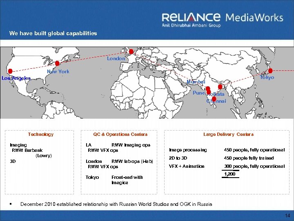The height and width of the screenshot is (221, 294).
Task: Click '300 people, fully operational' text
Action: tap(254, 166)
